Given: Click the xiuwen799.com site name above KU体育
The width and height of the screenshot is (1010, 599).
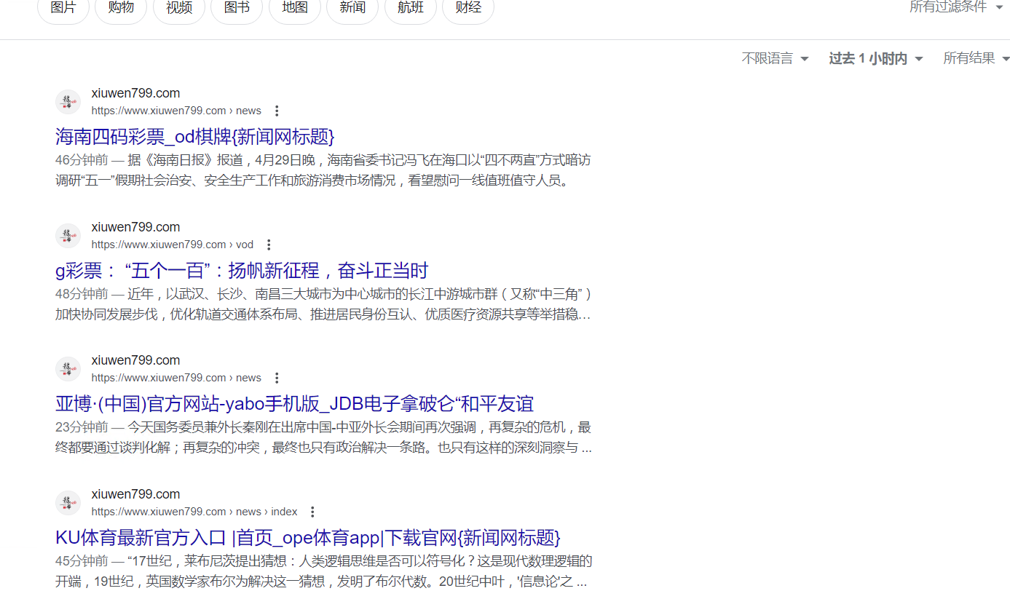Looking at the screenshot, I should coord(135,494).
